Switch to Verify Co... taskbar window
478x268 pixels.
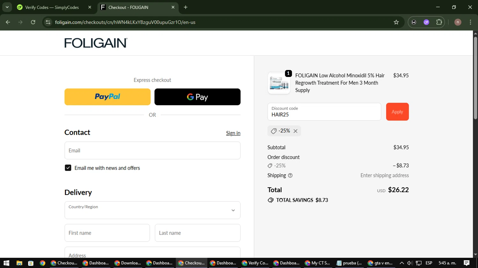coord(255,263)
